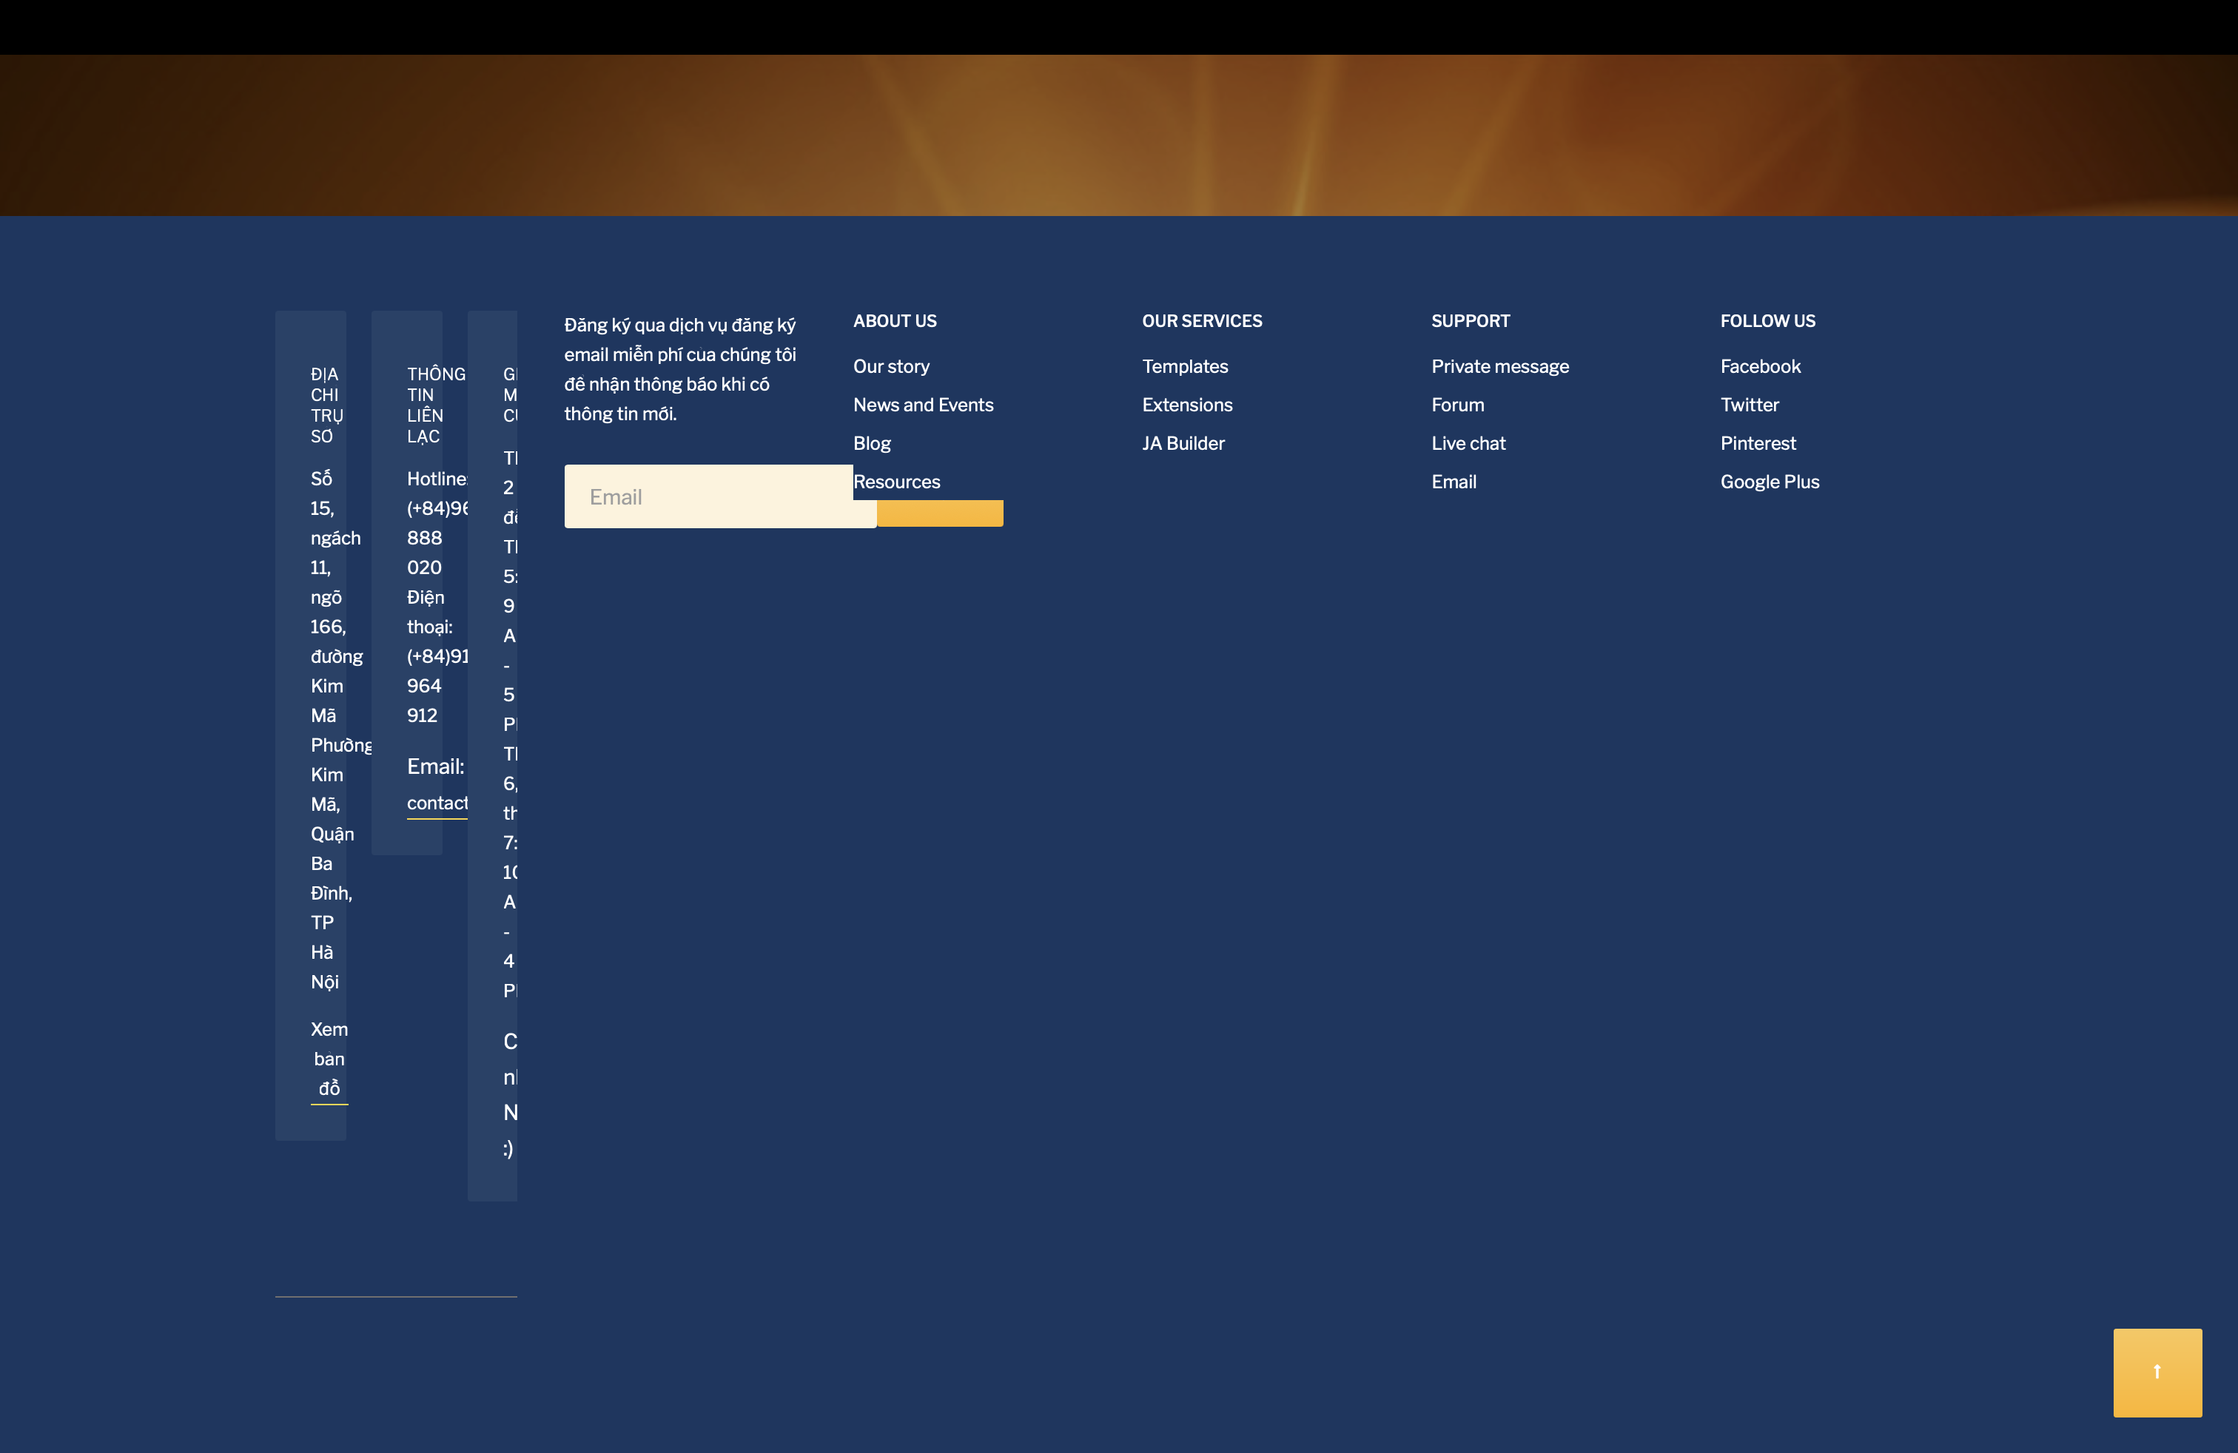The image size is (2238, 1453).
Task: Visit the Resources link
Action: coord(896,482)
